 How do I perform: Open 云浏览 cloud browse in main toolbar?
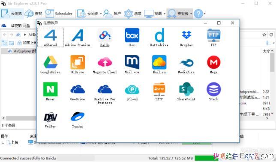click(12, 14)
